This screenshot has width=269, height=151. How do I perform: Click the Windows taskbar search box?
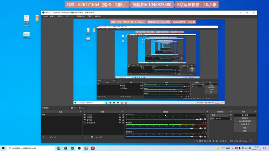click(31, 148)
